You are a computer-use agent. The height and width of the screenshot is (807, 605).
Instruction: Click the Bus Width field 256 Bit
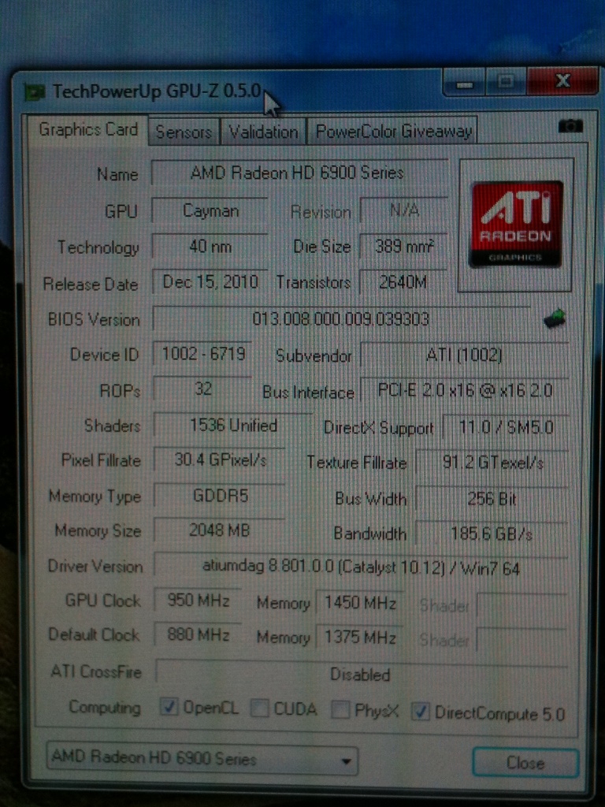pyautogui.click(x=492, y=499)
